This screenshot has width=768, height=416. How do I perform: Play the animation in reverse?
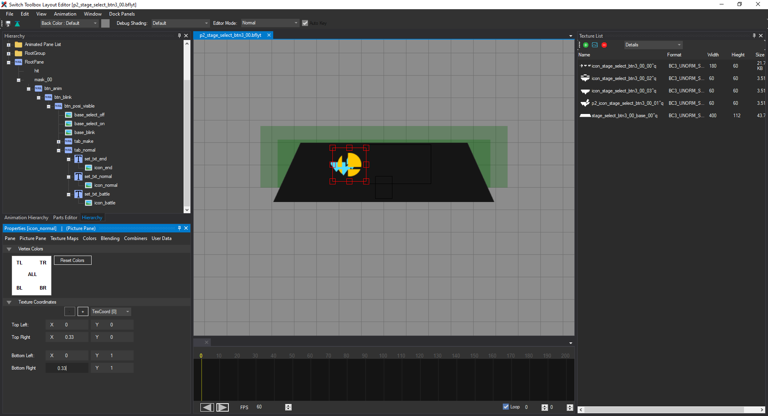pos(207,407)
